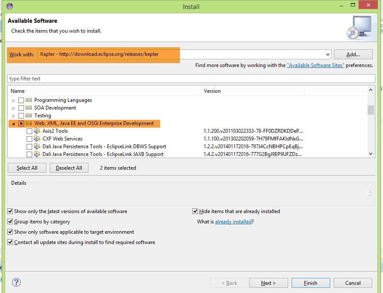Screen dimensions: 383x293
Task: Click the help question mark icon
Action: tap(16, 282)
